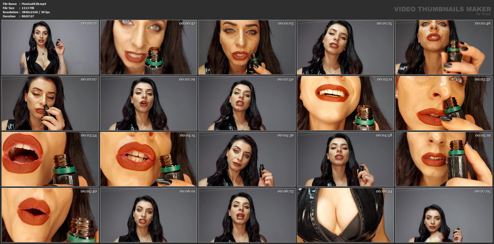This screenshot has height=244, width=494.
Task: Open the thumbnail at 00:00:42
Action: tap(149, 47)
